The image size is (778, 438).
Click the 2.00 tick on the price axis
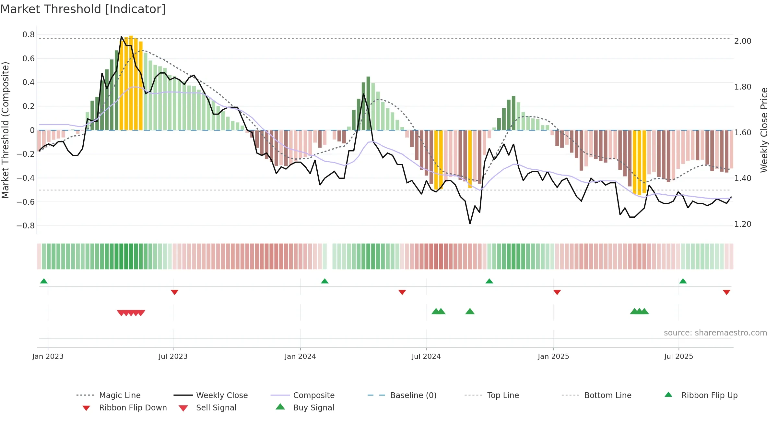coord(743,41)
